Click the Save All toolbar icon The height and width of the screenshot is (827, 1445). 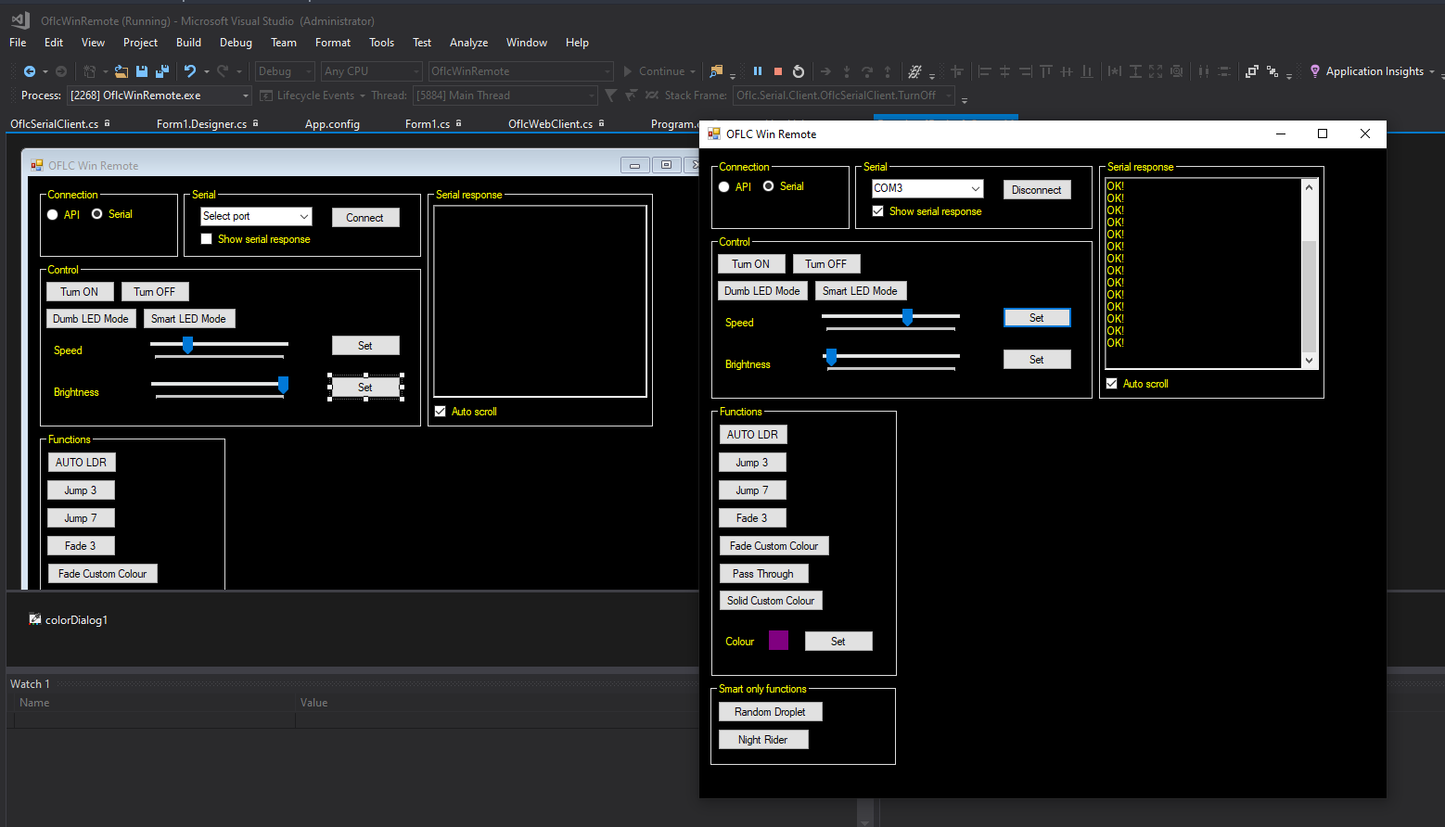click(x=162, y=71)
